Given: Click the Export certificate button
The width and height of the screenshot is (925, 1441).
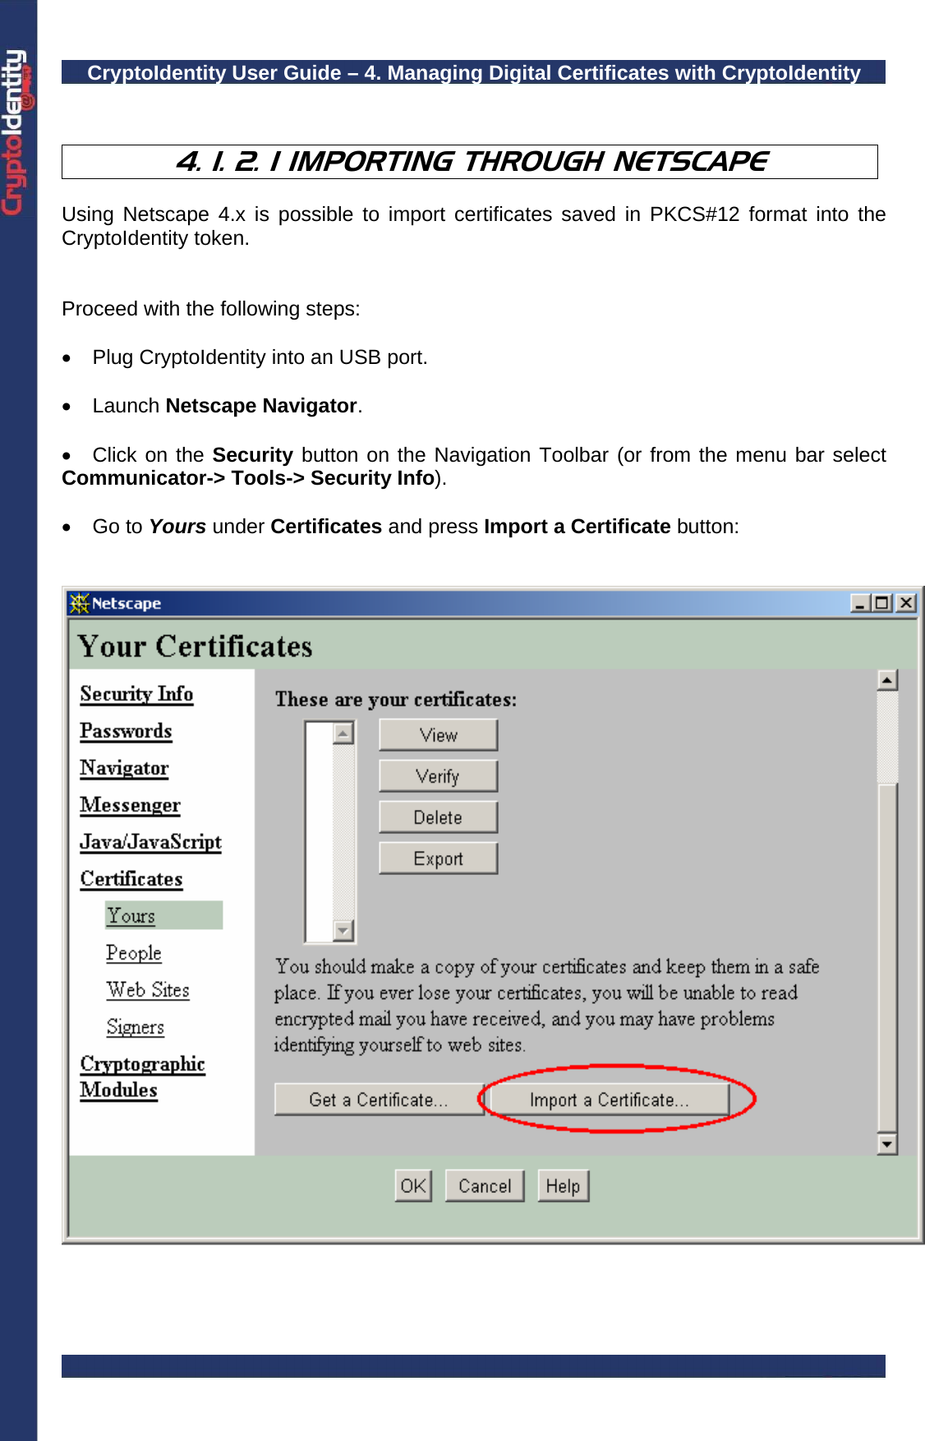Looking at the screenshot, I should [x=438, y=859].
